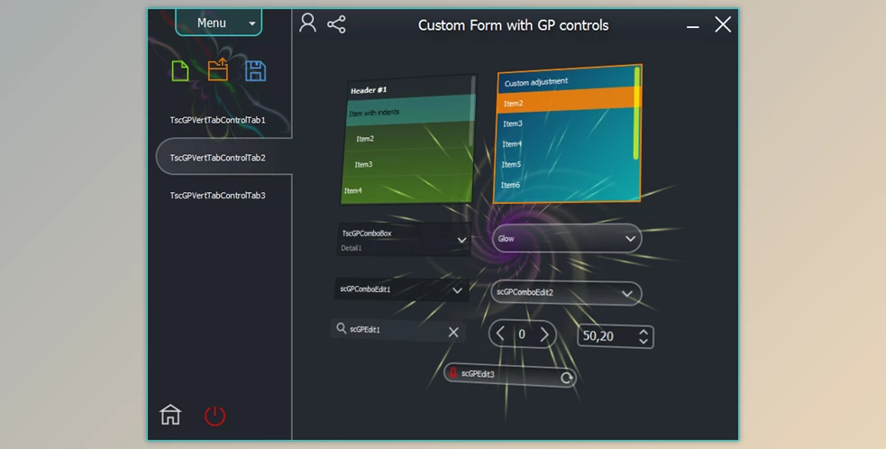The height and width of the screenshot is (449, 886).
Task: Select 'Custom adjustment' in blue list
Action: pos(567,80)
